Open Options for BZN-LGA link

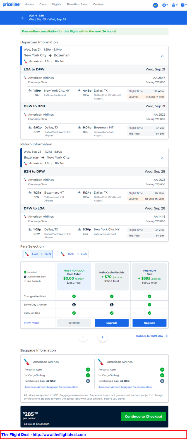[x=152, y=336]
